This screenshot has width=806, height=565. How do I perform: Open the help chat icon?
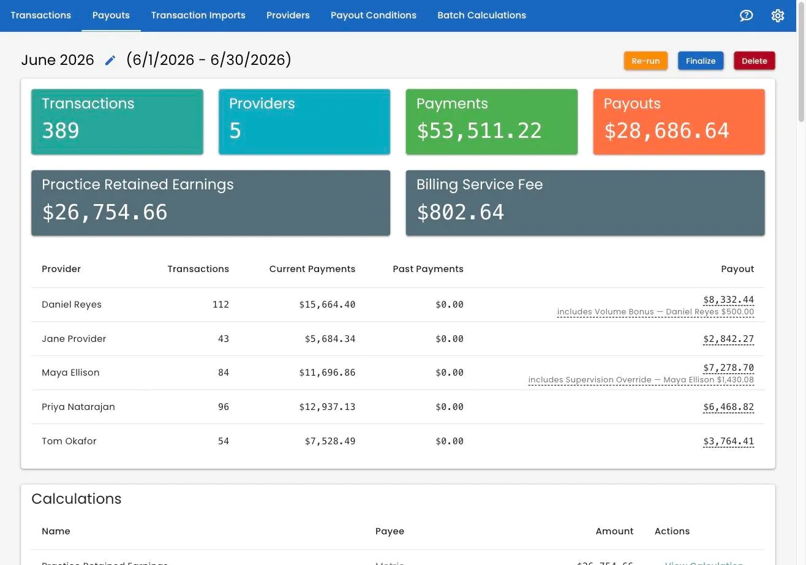[x=746, y=15]
